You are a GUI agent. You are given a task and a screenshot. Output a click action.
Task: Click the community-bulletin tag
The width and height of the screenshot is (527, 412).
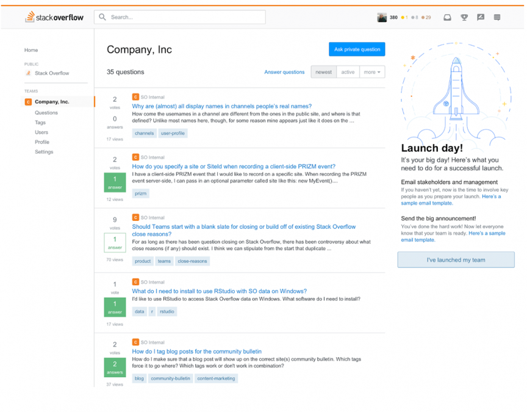[170, 378]
